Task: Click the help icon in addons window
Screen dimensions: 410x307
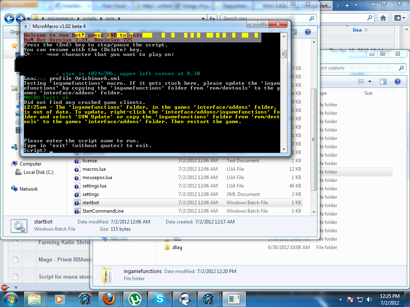Action: tap(398, 82)
